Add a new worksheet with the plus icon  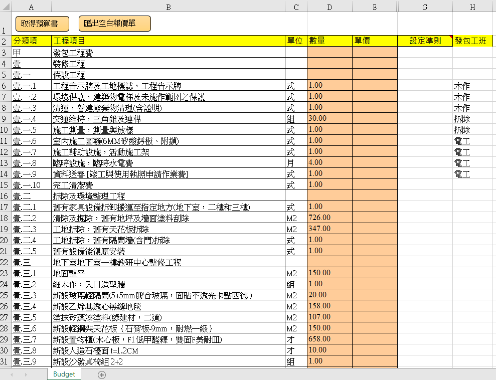coord(101,374)
